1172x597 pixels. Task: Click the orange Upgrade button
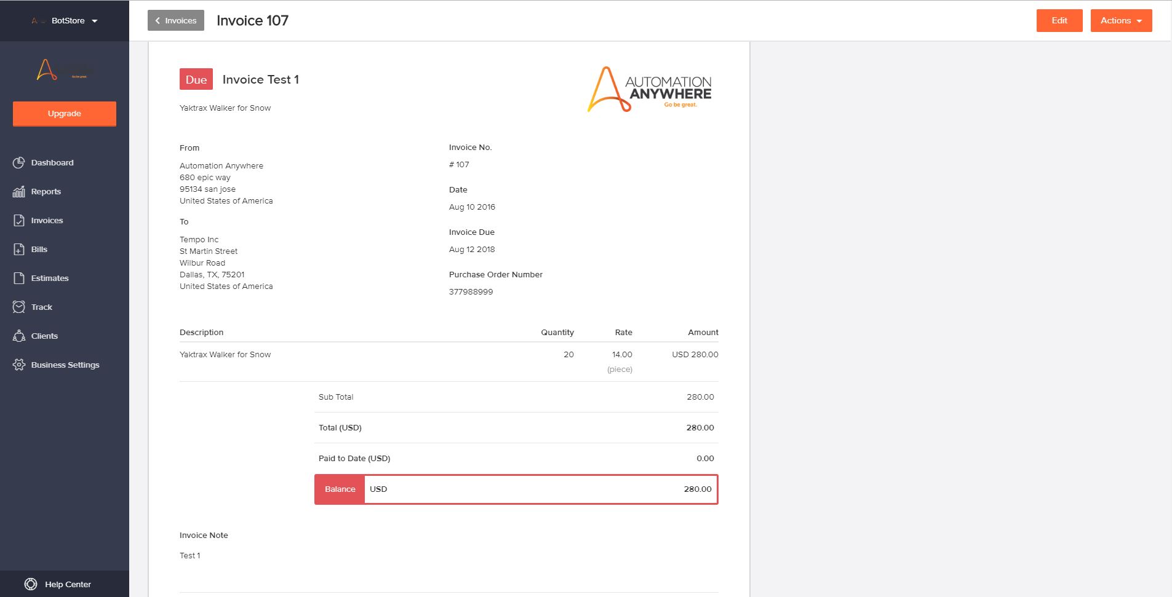pos(65,114)
